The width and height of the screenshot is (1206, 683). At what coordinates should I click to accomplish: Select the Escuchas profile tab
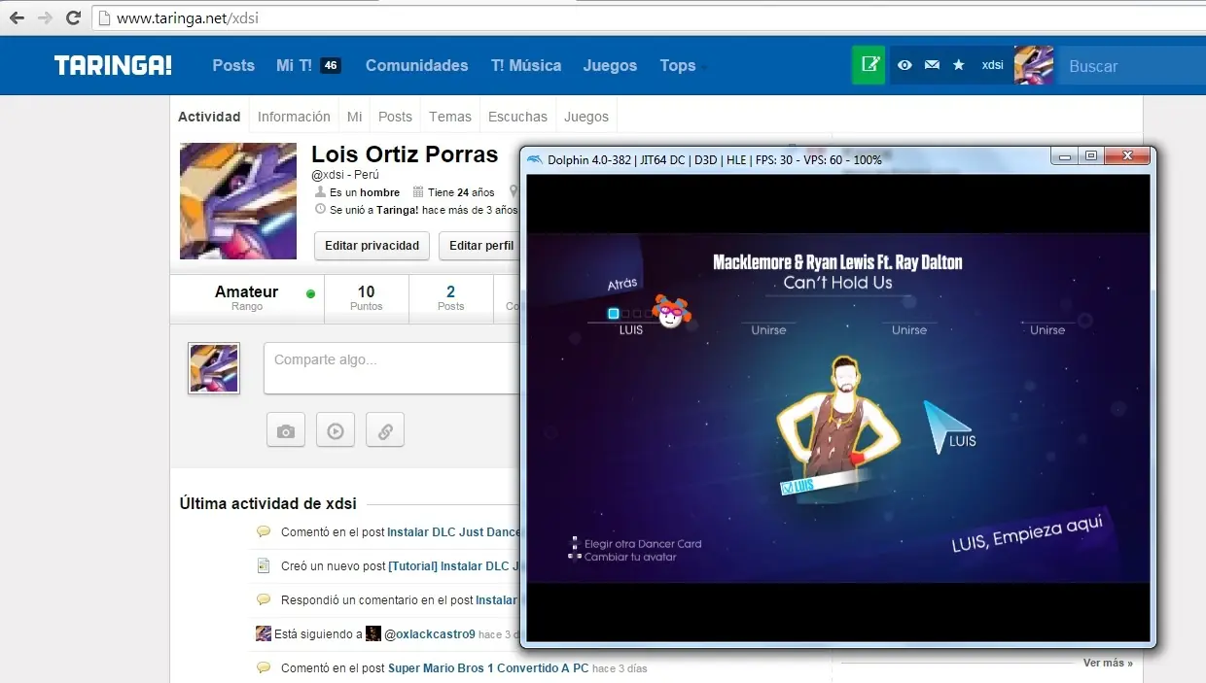coord(517,117)
